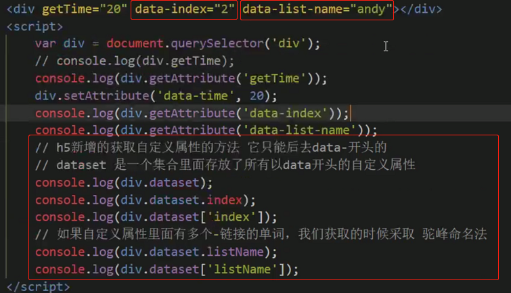Click the closing </script> tag

(x=38, y=287)
